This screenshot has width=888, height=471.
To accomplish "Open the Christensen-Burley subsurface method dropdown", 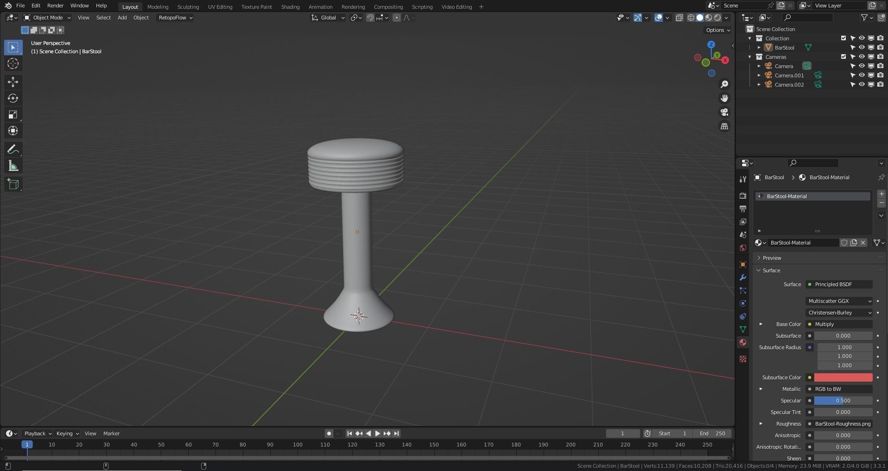I will coord(839,313).
